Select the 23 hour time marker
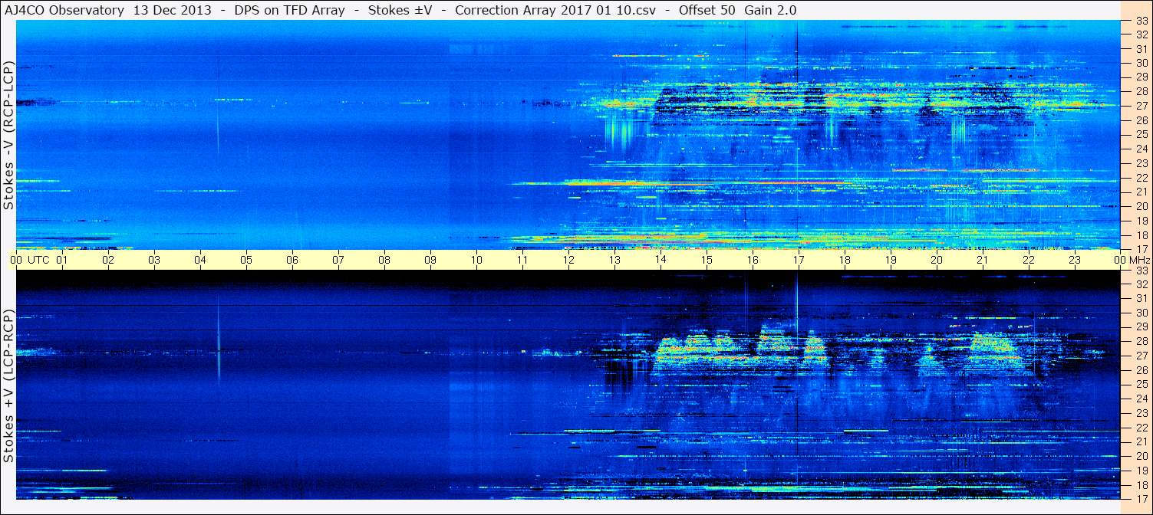Image resolution: width=1153 pixels, height=515 pixels. [x=1075, y=260]
